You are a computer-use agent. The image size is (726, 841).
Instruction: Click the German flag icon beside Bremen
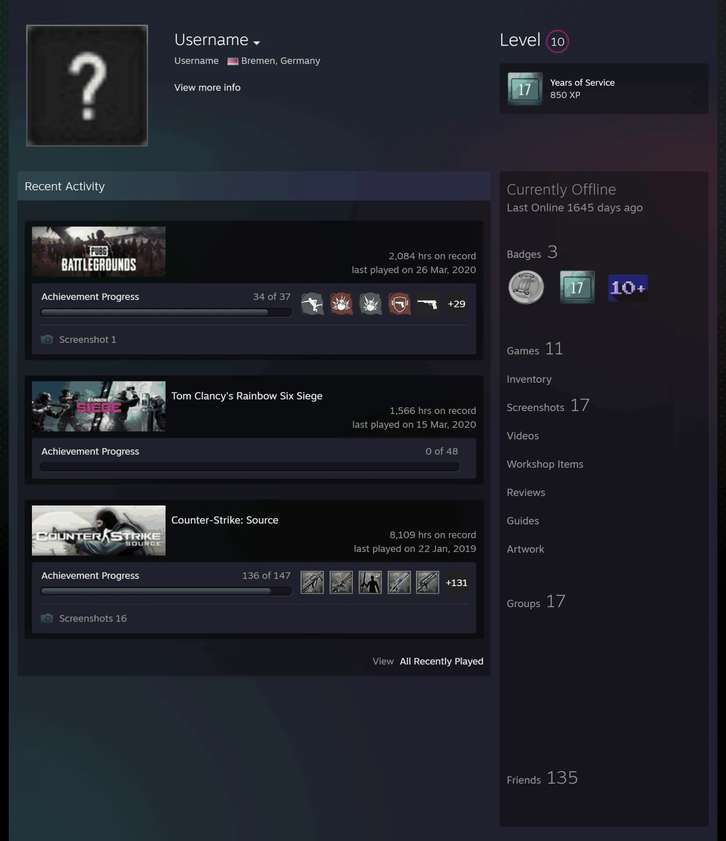coord(233,61)
